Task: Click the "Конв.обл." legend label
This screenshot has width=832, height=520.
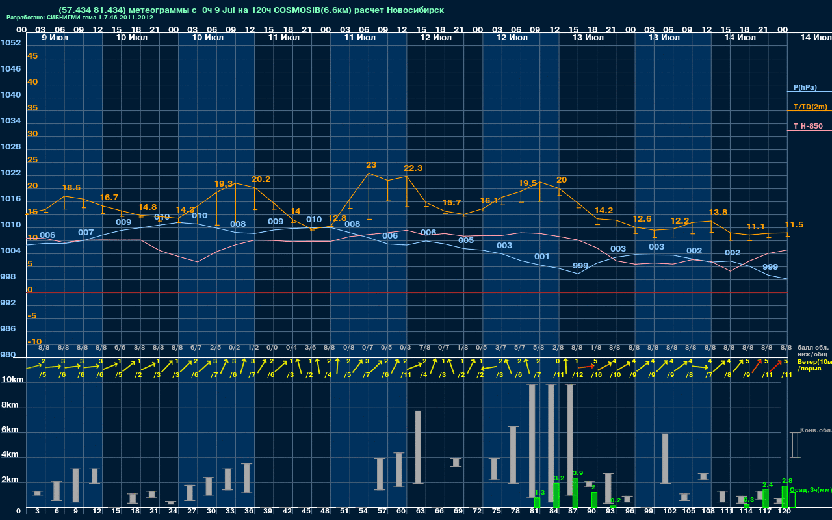Action: [x=816, y=430]
